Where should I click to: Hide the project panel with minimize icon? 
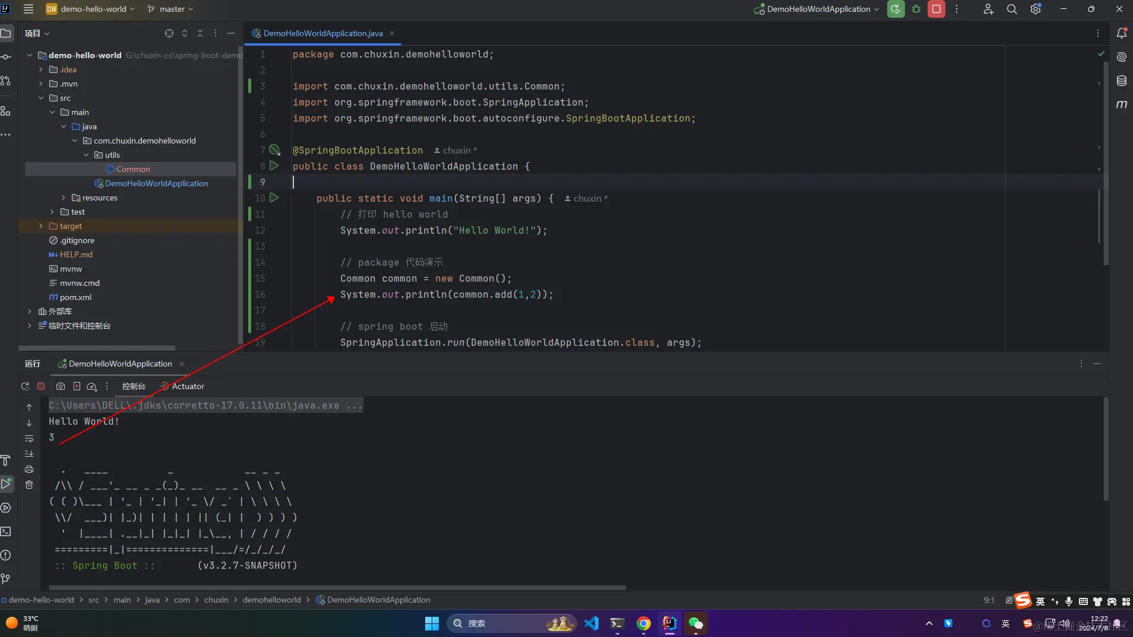231,33
